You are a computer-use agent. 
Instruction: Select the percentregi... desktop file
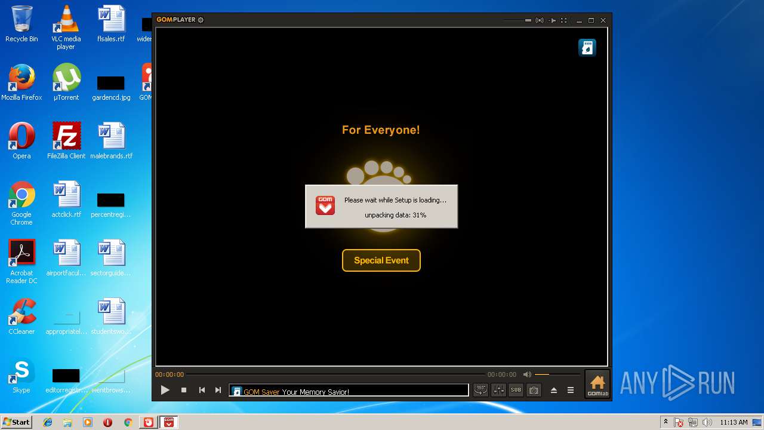click(x=111, y=205)
